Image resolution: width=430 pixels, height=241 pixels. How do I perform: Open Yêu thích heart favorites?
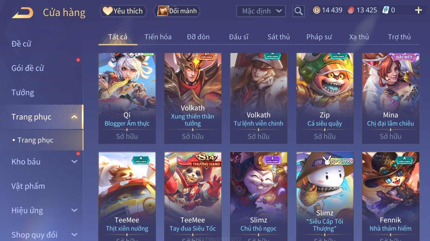coord(123,11)
